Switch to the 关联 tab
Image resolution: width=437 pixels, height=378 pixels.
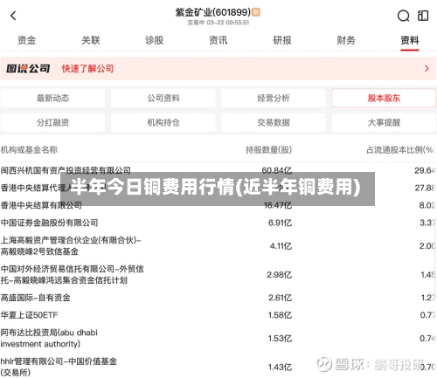coord(91,40)
